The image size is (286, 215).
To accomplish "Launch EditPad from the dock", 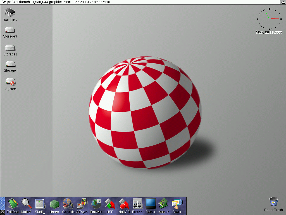I will [x=13, y=204].
